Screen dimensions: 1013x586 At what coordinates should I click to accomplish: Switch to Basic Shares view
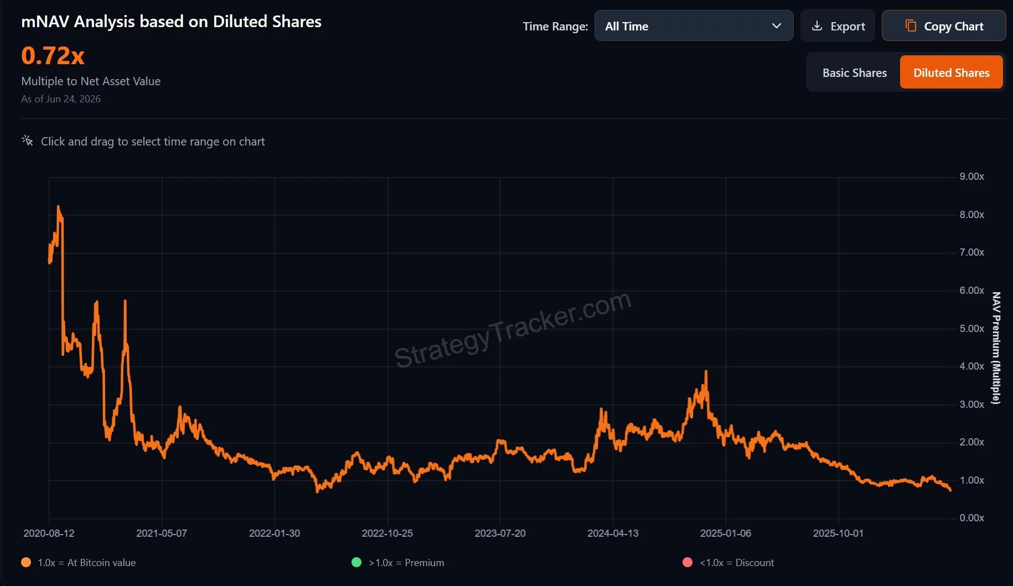854,72
